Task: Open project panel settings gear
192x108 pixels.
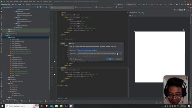Action: tap(46, 7)
